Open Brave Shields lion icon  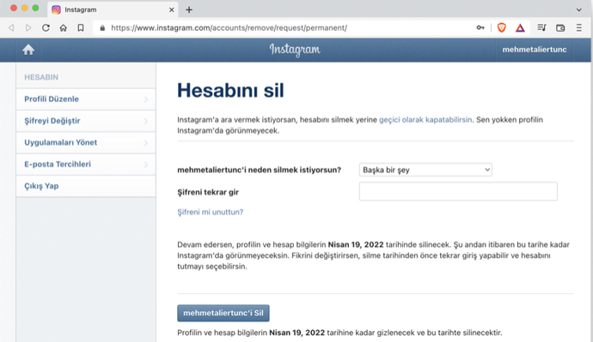click(x=502, y=27)
